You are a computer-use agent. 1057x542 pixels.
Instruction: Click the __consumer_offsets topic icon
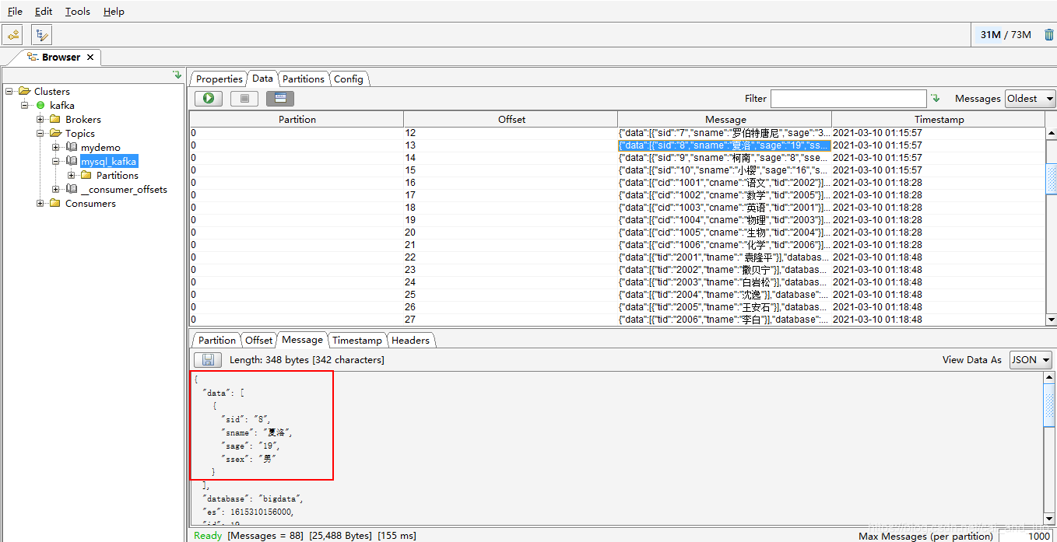(x=72, y=190)
